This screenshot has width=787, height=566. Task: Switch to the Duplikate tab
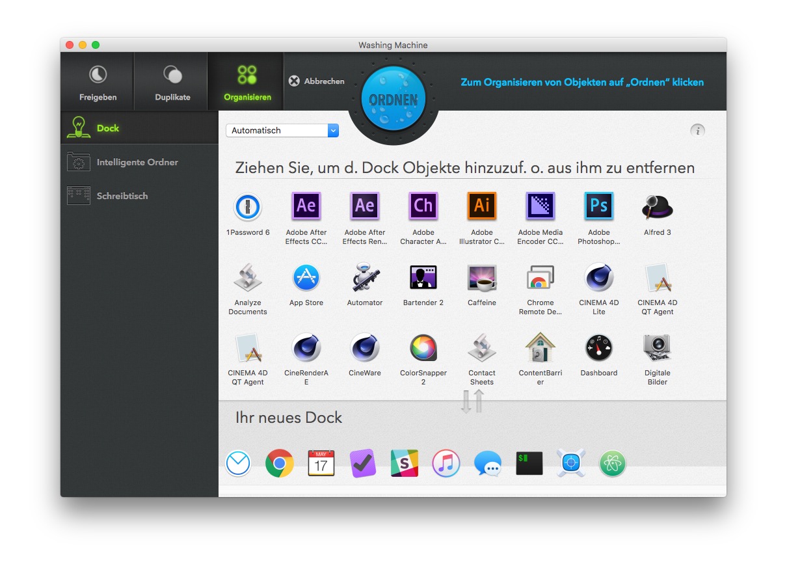tap(172, 82)
